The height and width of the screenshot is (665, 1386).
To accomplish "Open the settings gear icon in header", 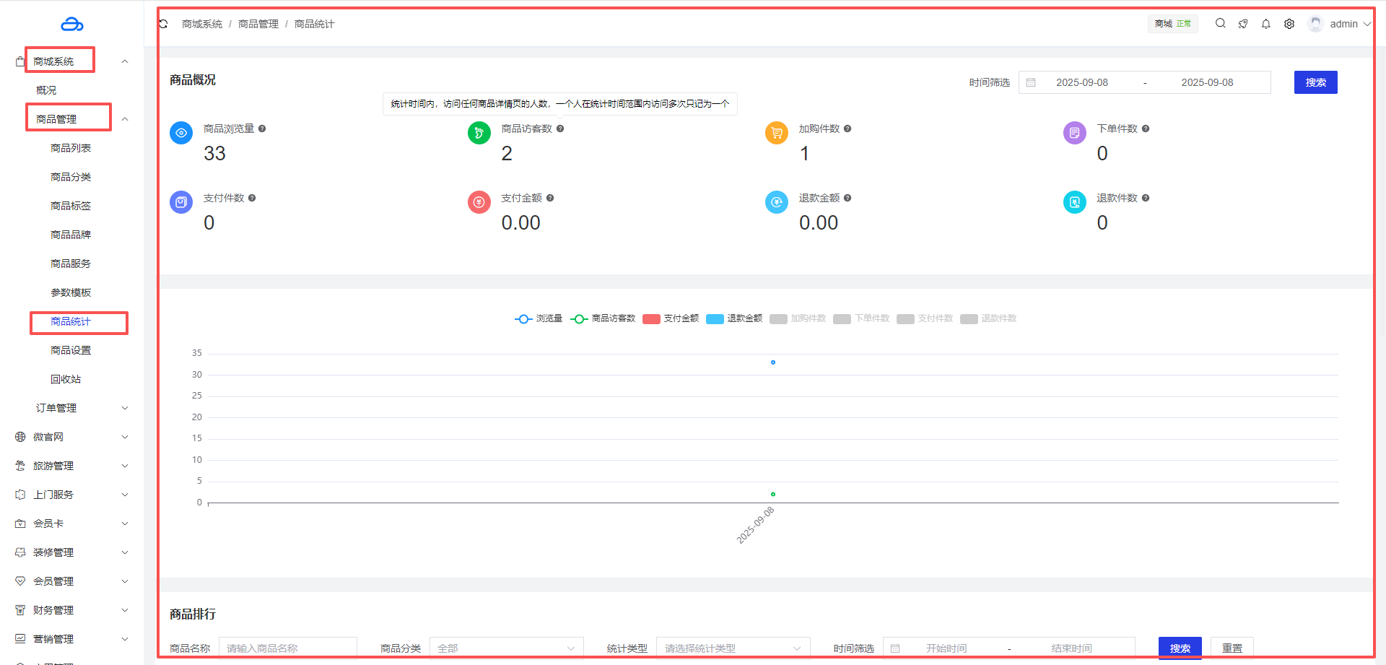I will click(x=1289, y=24).
